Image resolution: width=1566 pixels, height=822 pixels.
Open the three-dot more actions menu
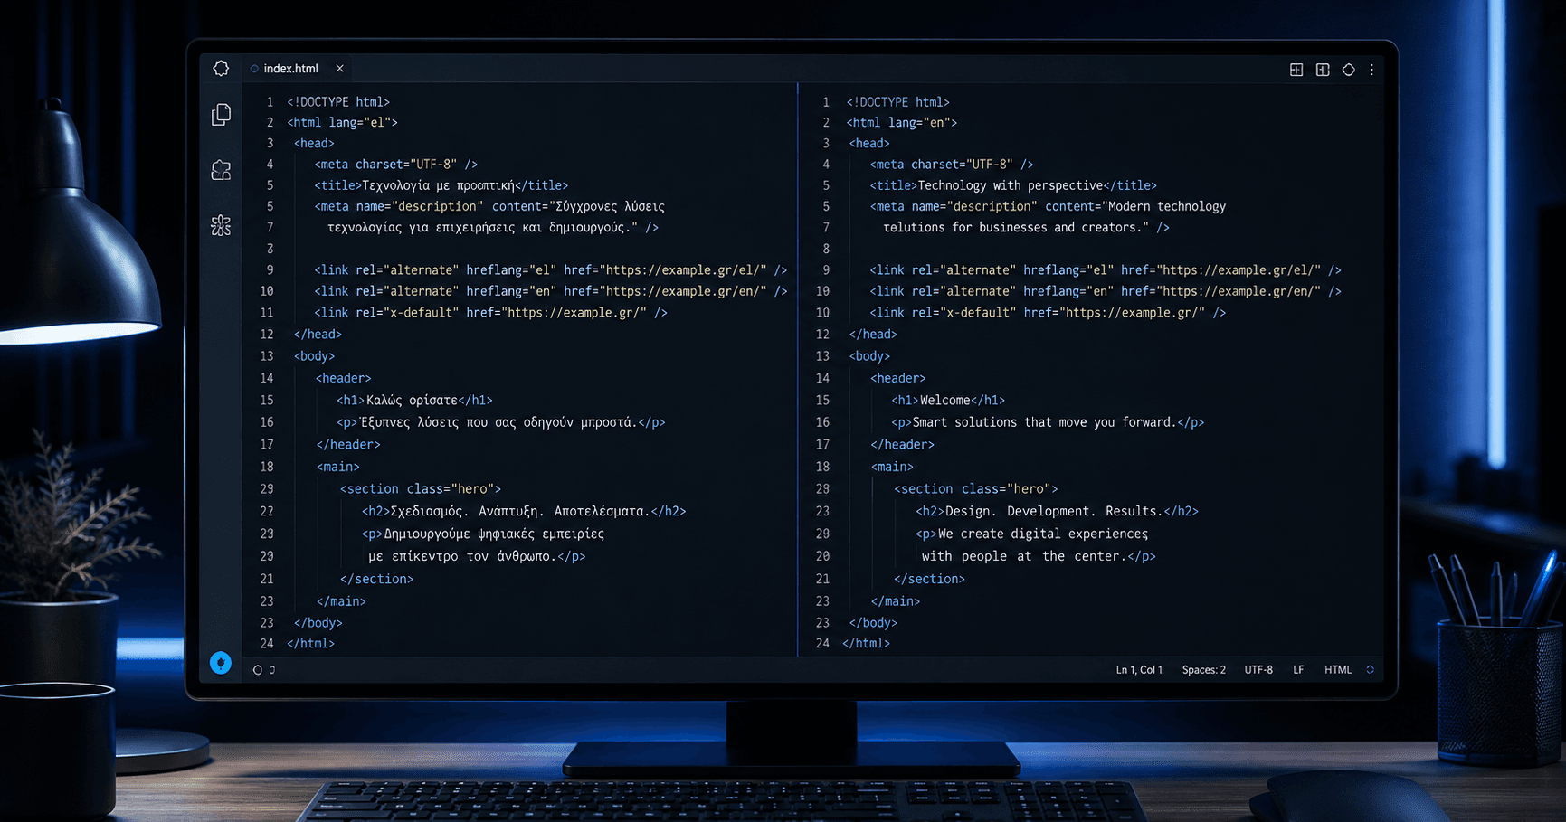pos(1371,70)
